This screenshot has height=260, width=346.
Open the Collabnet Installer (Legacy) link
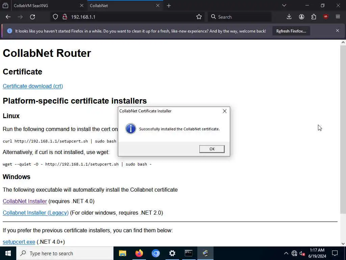(x=35, y=213)
